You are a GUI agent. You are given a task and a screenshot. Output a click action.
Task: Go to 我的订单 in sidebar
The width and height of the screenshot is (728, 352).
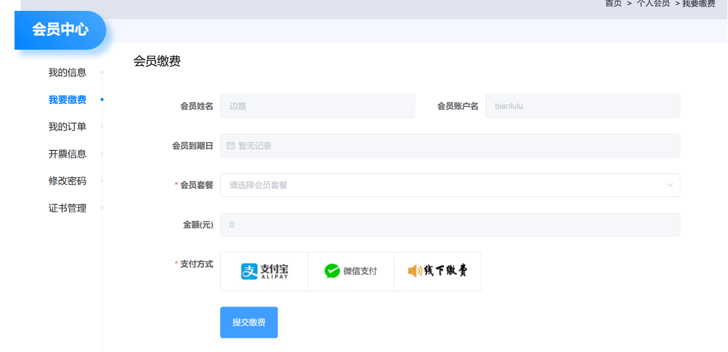click(67, 127)
